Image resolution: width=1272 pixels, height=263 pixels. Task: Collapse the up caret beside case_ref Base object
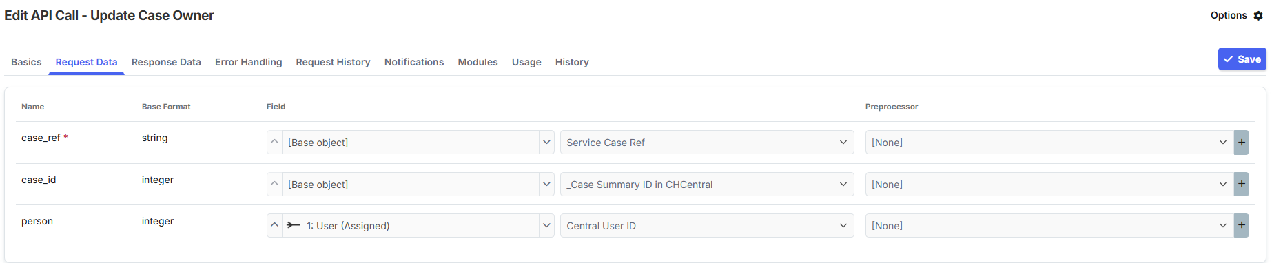pos(274,143)
